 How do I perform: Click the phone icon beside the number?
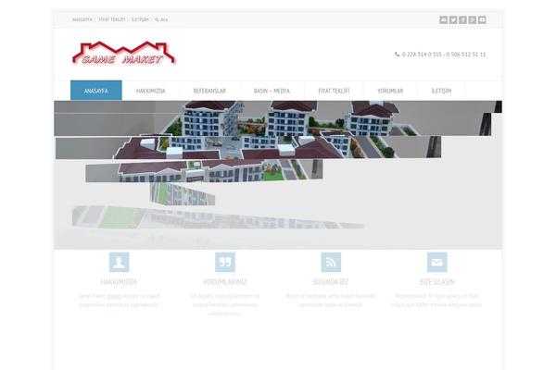pos(398,55)
